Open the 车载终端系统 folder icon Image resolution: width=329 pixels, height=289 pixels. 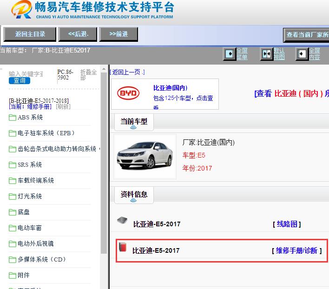[13, 181]
